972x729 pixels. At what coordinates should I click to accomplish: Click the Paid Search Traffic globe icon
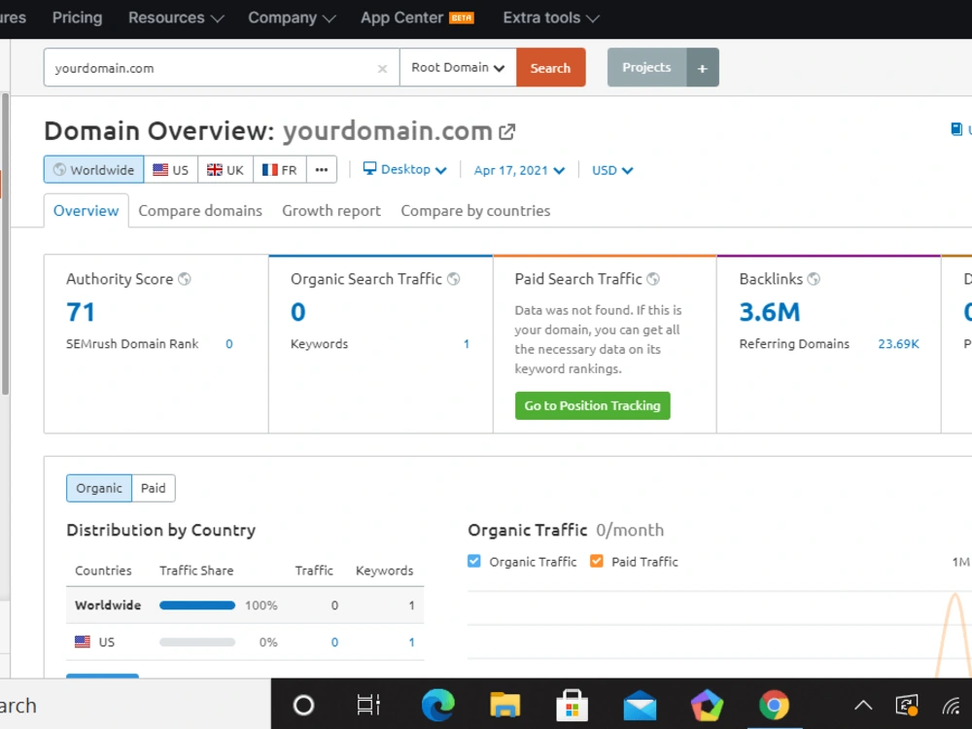tap(653, 279)
